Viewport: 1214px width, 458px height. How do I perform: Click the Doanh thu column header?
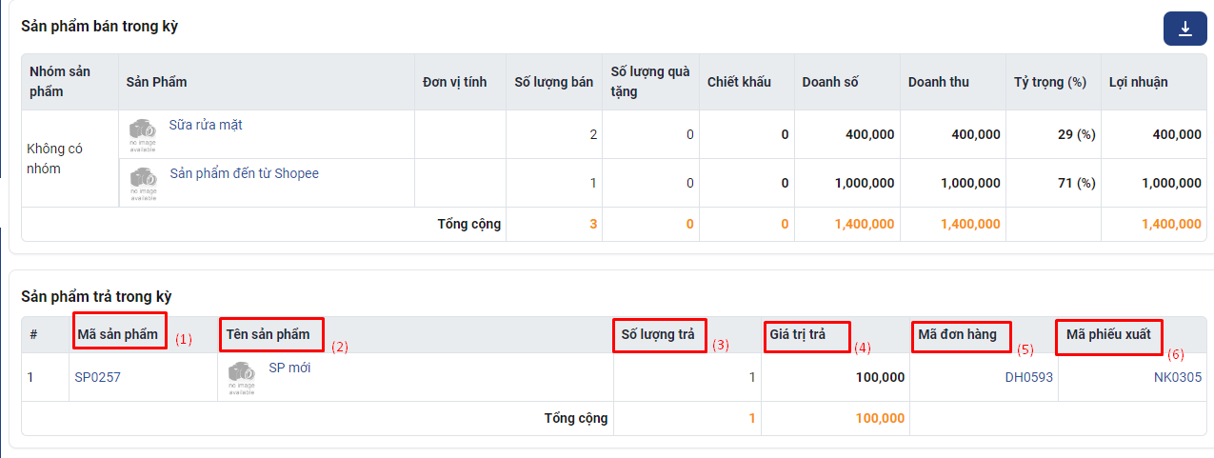[939, 82]
